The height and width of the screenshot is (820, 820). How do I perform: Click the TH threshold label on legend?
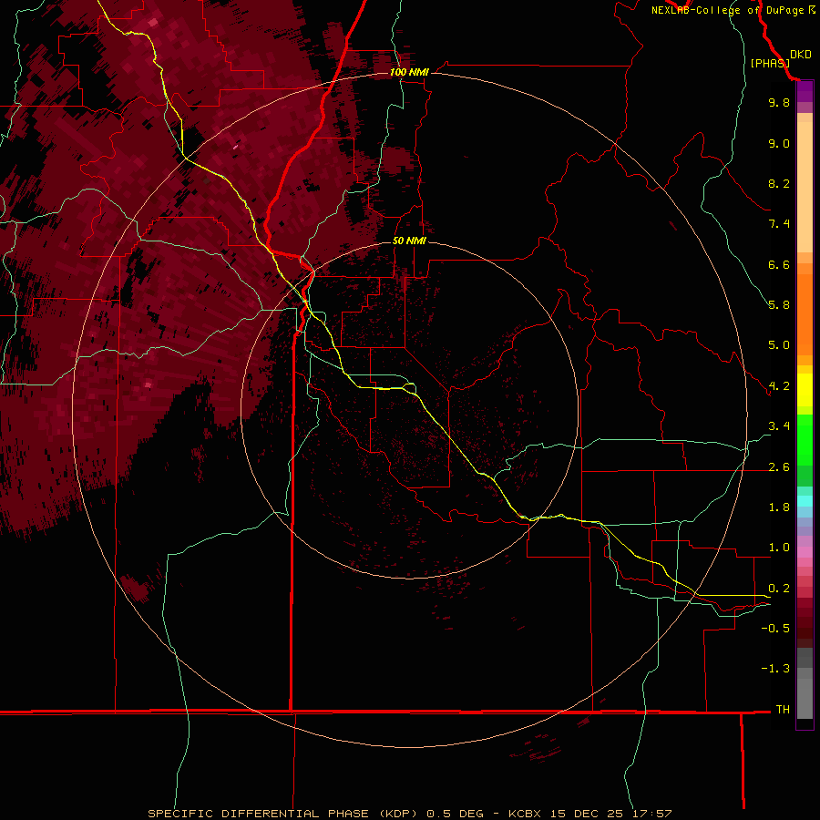tap(783, 710)
